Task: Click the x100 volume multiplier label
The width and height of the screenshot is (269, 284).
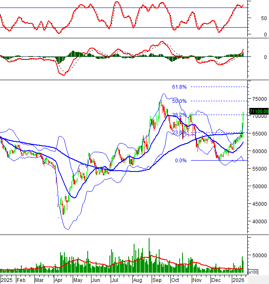Action: (x=253, y=272)
